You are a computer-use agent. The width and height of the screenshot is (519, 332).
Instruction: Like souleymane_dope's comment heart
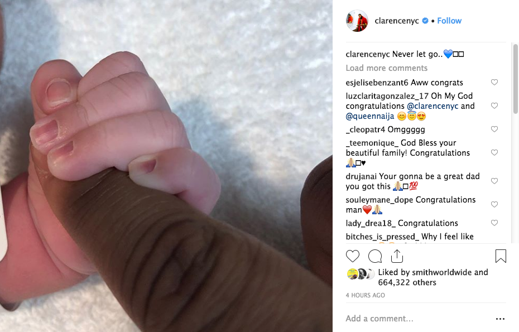pyautogui.click(x=494, y=205)
